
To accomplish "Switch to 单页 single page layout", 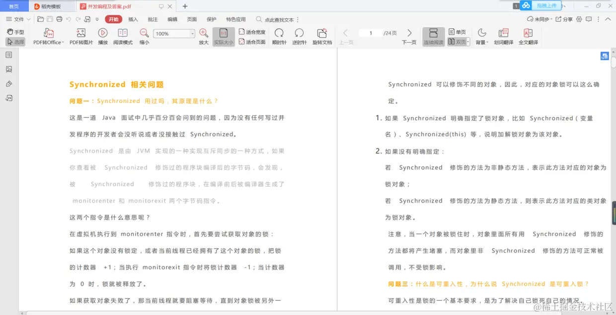I will pyautogui.click(x=458, y=32).
